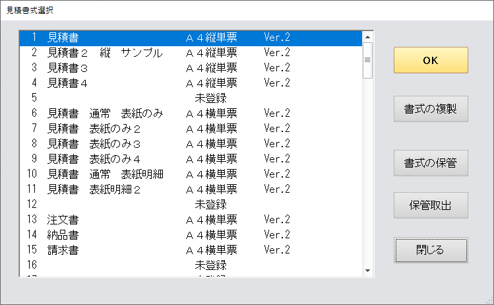This screenshot has width=494, height=305.
Task: Select unregistered row number 5
Action: (191, 98)
